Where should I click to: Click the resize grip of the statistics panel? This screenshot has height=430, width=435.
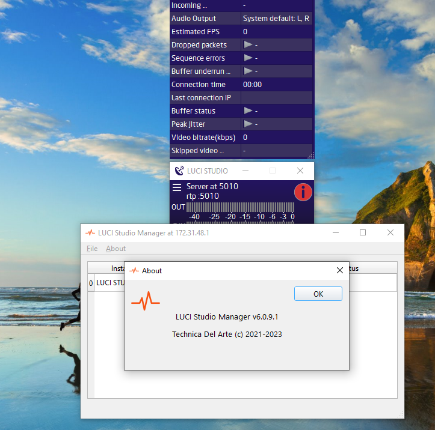point(311,155)
